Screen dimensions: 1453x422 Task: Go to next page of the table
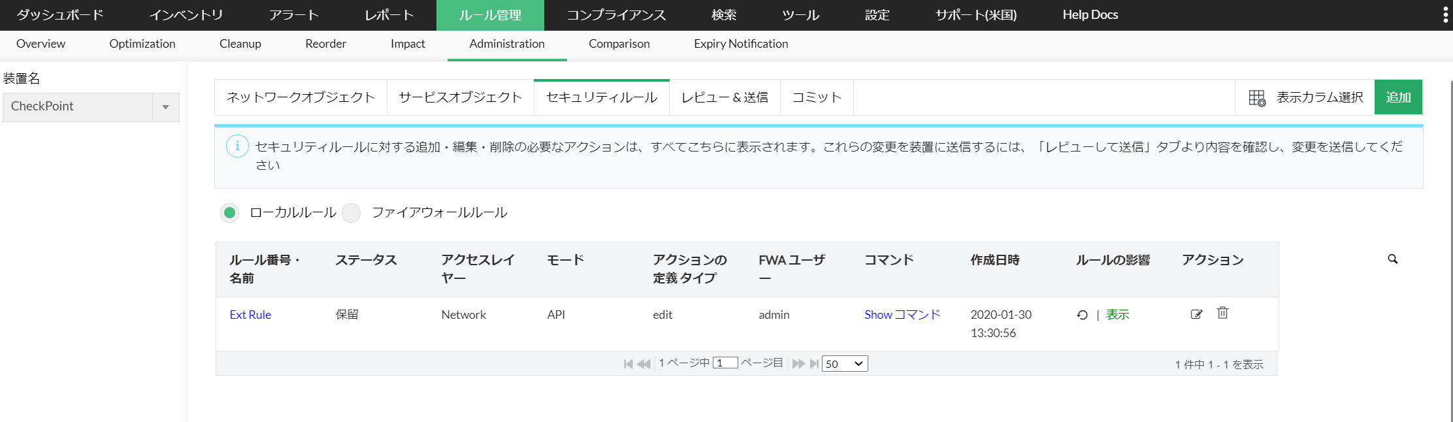pyautogui.click(x=798, y=364)
